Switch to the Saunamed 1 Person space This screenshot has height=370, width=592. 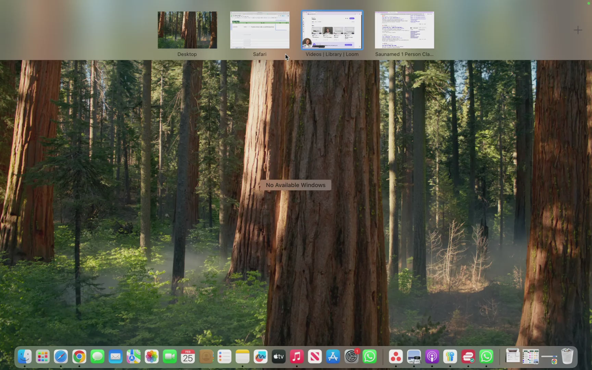404,30
